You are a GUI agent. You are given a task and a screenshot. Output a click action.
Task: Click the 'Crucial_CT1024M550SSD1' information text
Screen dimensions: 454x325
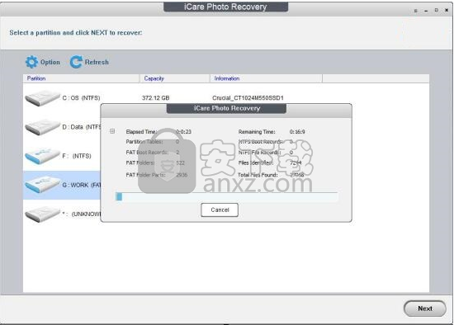point(248,98)
